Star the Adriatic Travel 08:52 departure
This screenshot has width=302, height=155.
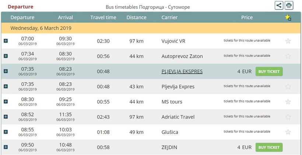point(288,117)
